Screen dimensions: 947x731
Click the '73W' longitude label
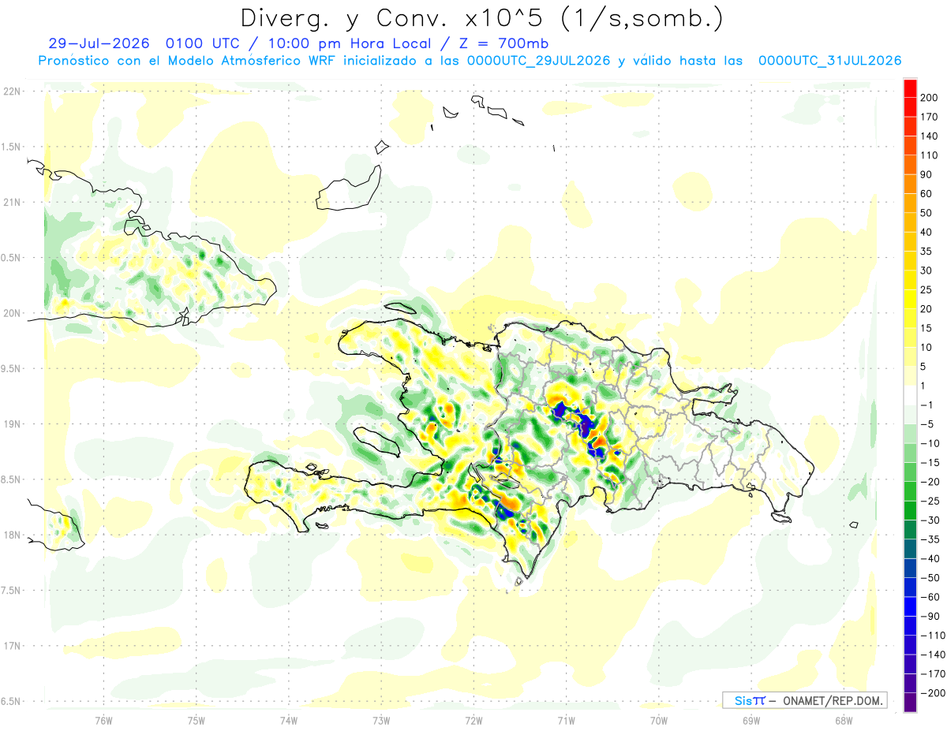tap(381, 720)
